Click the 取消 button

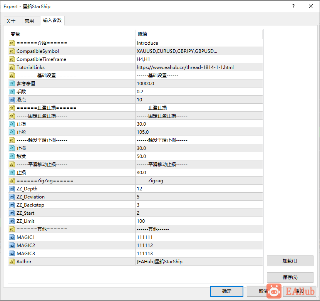click(263, 291)
